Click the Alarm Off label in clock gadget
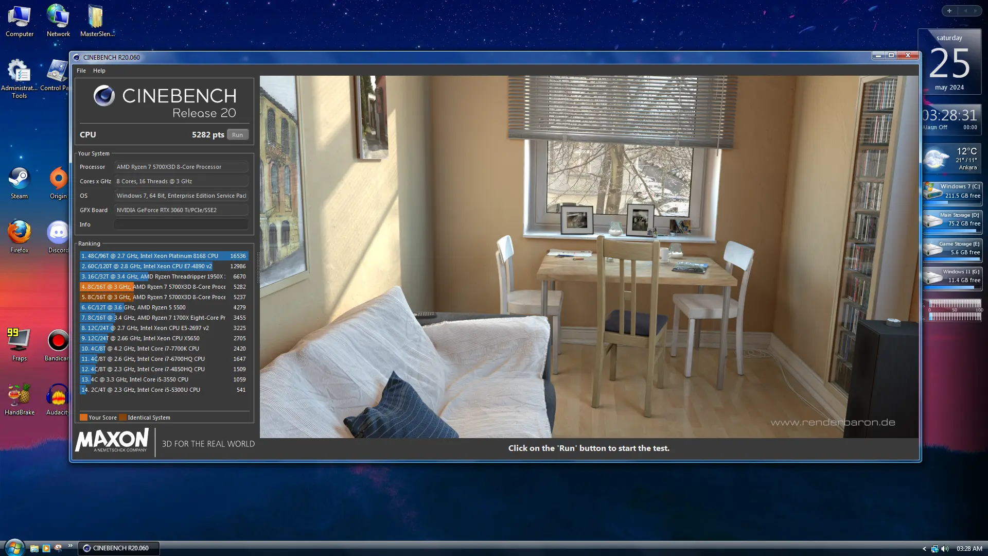 tap(934, 127)
